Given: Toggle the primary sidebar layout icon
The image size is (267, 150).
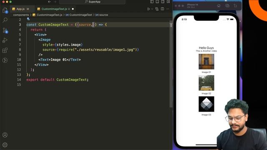Looking at the screenshot, I should click(152, 2).
